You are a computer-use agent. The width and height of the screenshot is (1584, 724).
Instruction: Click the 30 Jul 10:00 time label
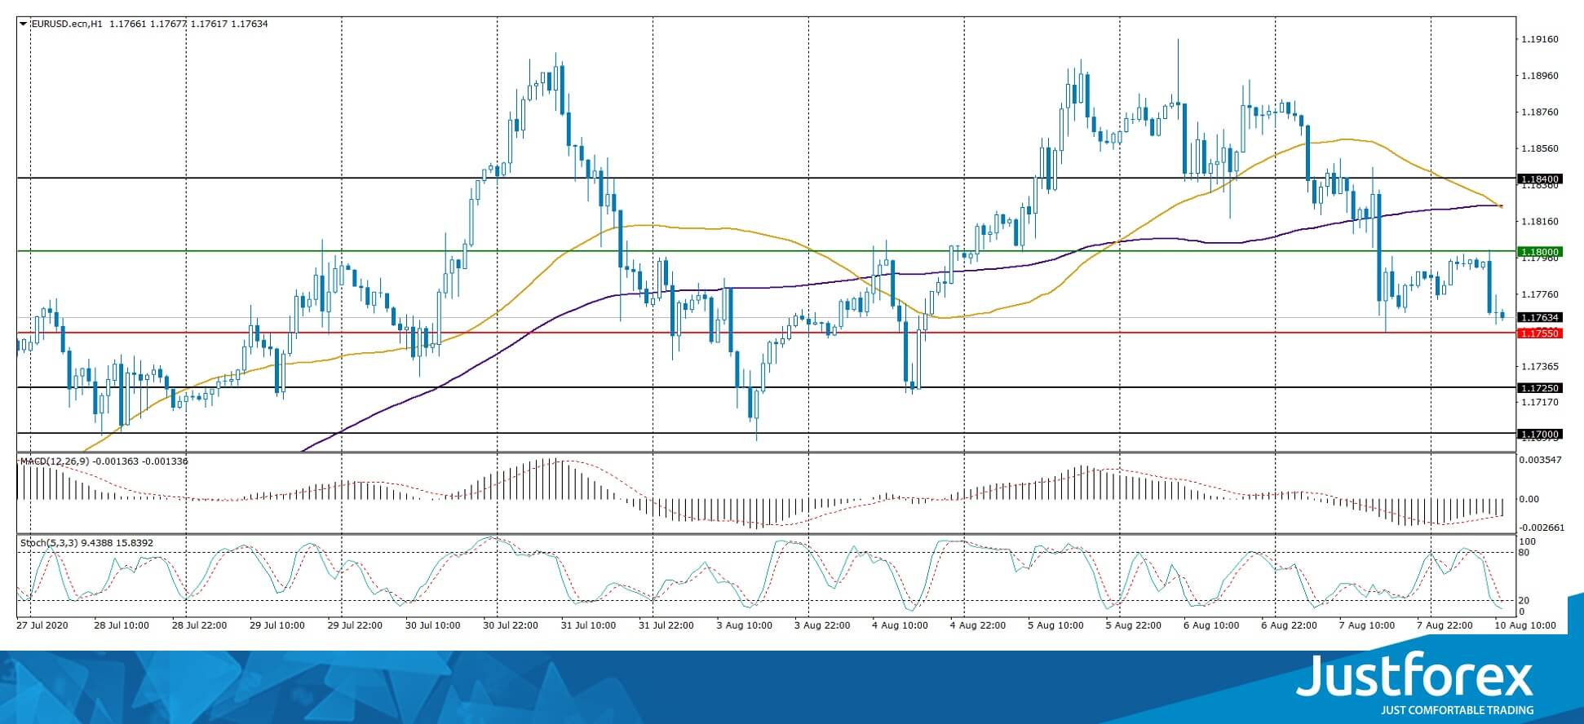(x=433, y=626)
